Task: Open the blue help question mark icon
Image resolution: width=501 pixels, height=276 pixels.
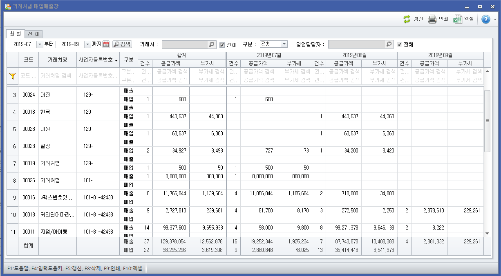Action: (485, 19)
